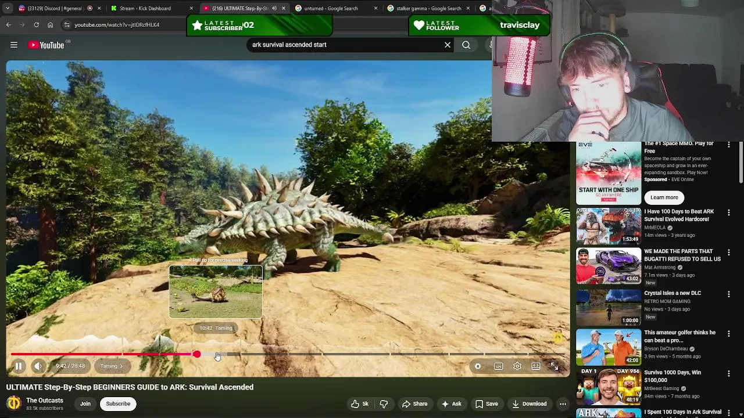Open options for Survive 1000 Days video

point(729,374)
